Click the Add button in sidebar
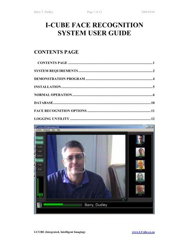189x244 pixels. tap(40, 151)
